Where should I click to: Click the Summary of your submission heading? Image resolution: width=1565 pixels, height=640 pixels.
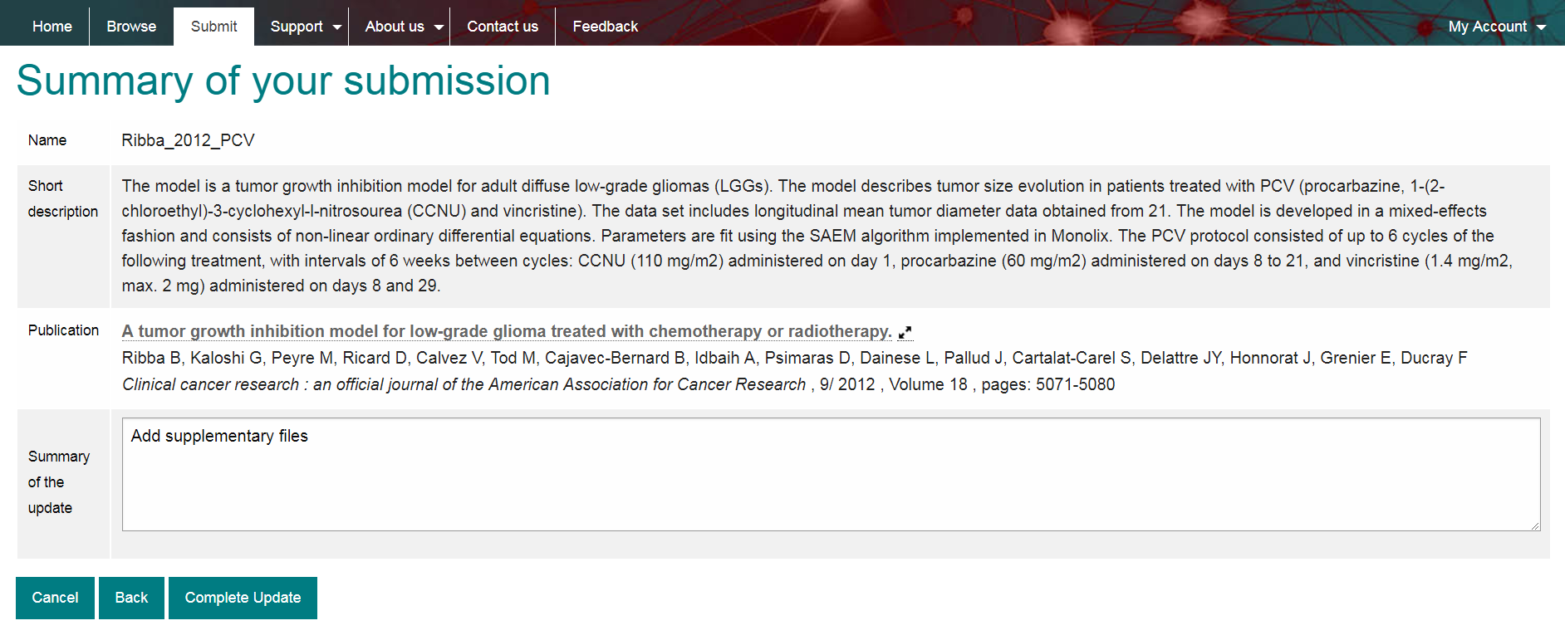283,81
